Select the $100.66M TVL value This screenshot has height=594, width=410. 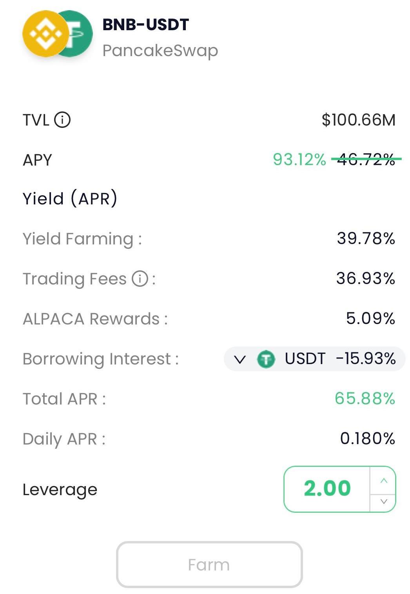pos(358,120)
